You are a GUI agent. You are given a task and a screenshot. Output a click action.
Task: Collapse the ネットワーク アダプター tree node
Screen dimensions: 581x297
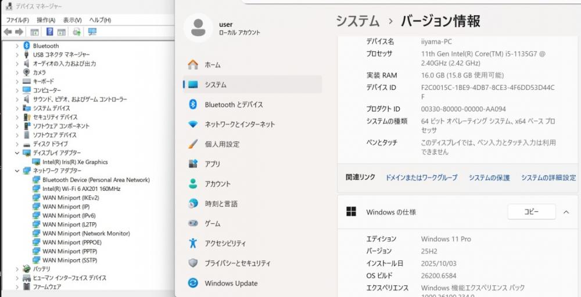click(17, 171)
